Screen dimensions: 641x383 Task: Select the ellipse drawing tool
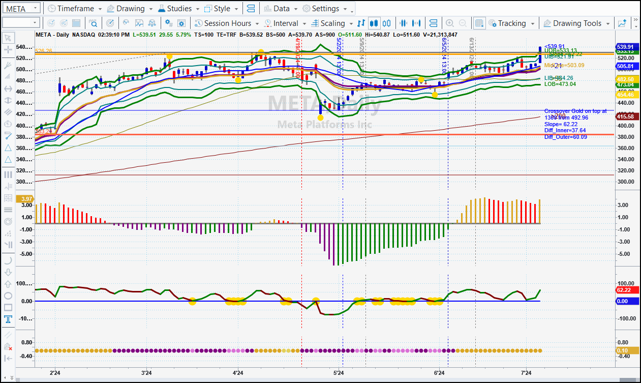pyautogui.click(x=8, y=296)
